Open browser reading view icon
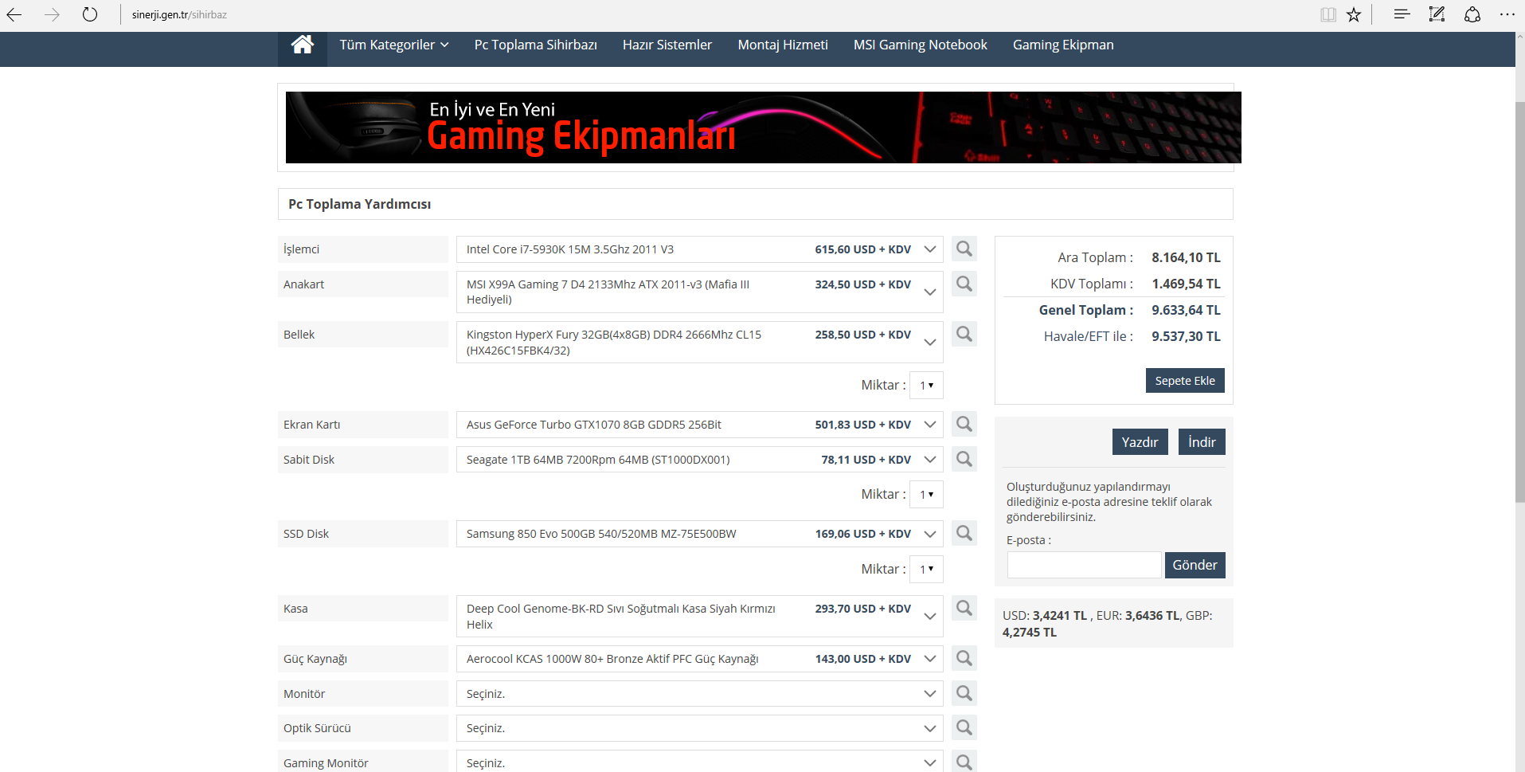The image size is (1525, 772). 1328,14
